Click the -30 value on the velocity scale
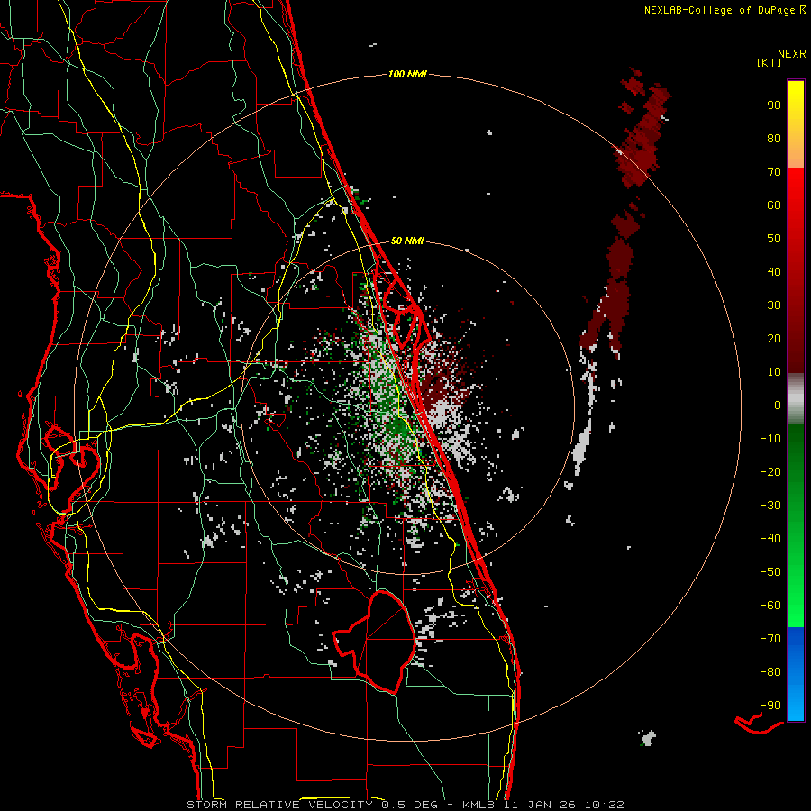Screen dimensions: 811x811 (x=770, y=506)
